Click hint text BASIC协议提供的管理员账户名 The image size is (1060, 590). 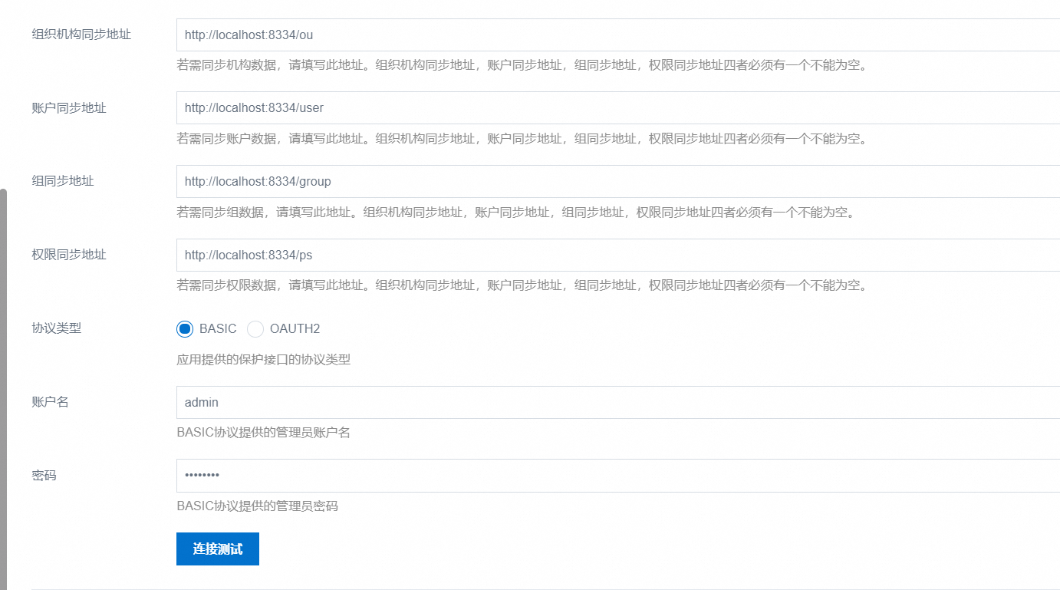263,433
